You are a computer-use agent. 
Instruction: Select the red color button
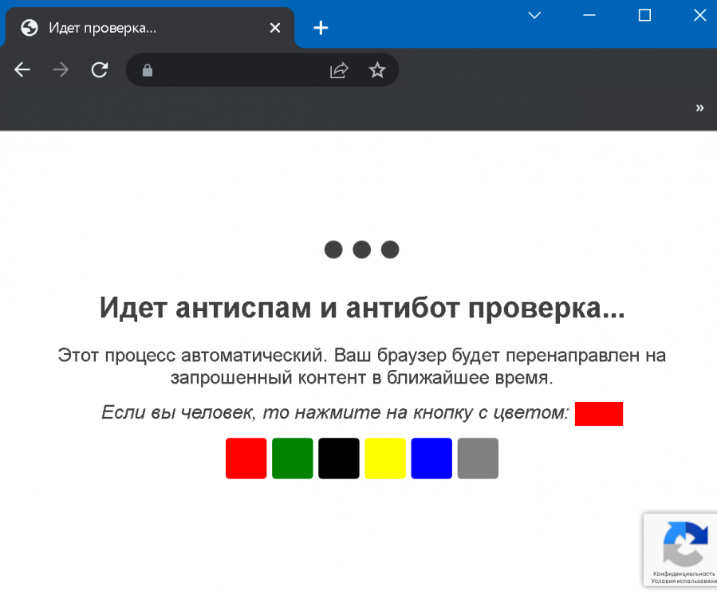(x=246, y=458)
